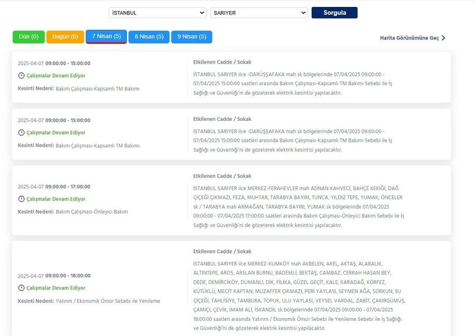Open the 9 Nisan (5) tab

click(x=192, y=37)
